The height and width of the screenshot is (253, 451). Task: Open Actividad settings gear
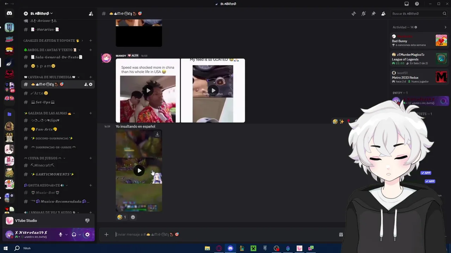tap(416, 27)
